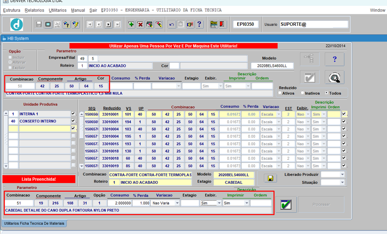Click the Denver logo icon in the toolbar
The width and height of the screenshot is (387, 234).
click(17, 24)
